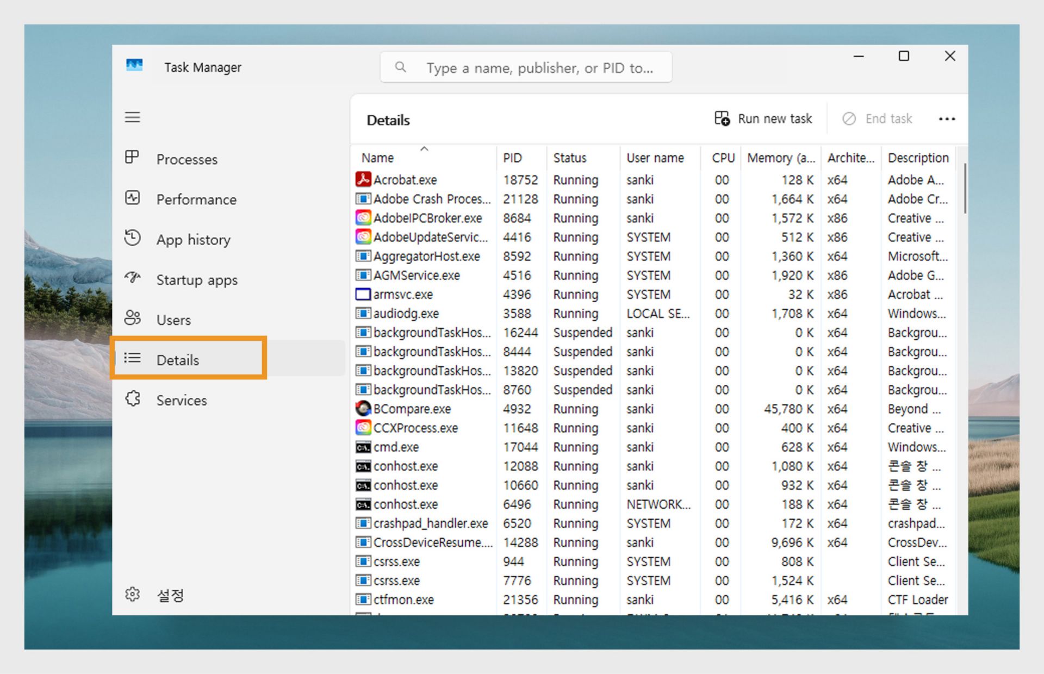Open settings gear icon 설정
1044x674 pixels.
click(132, 595)
